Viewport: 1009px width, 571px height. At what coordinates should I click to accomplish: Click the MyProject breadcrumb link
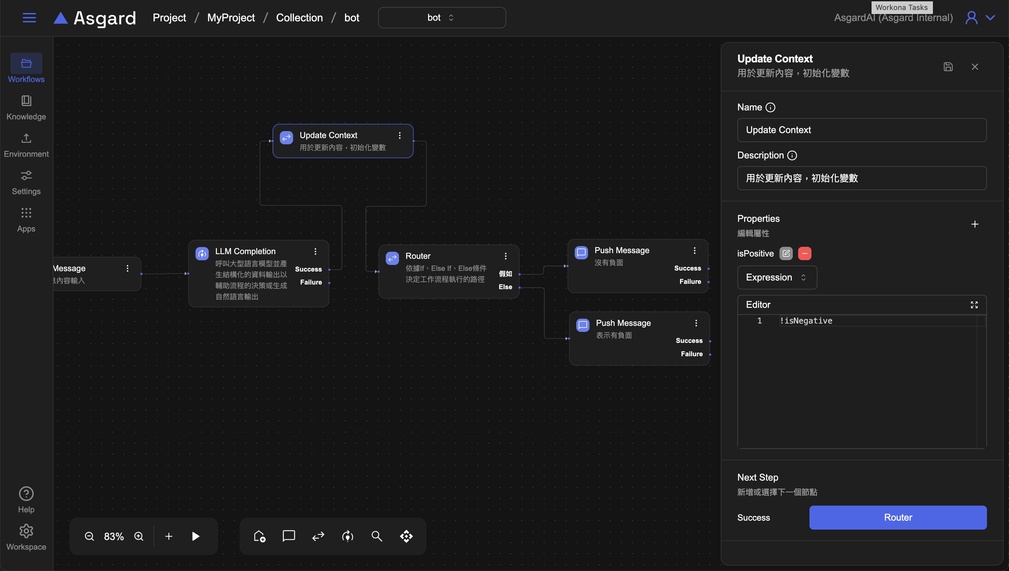231,18
